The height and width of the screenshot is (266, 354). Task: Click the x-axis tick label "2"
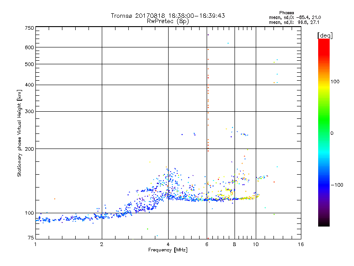102,244
